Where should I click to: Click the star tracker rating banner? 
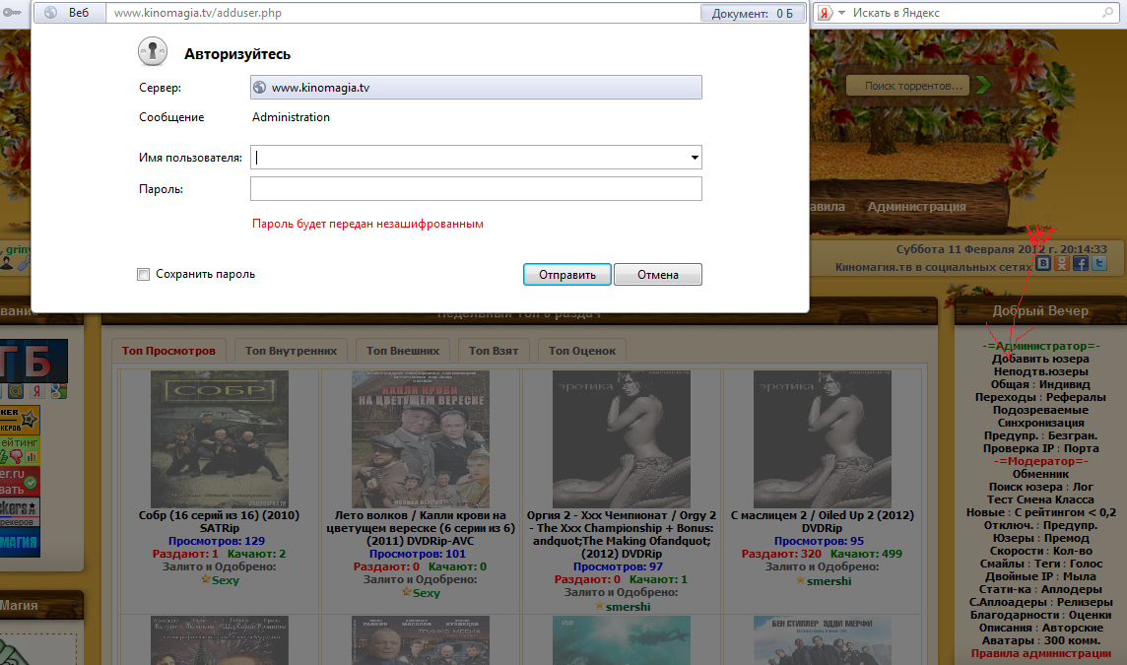[x=20, y=420]
